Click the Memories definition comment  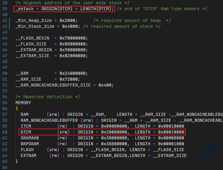48,97
